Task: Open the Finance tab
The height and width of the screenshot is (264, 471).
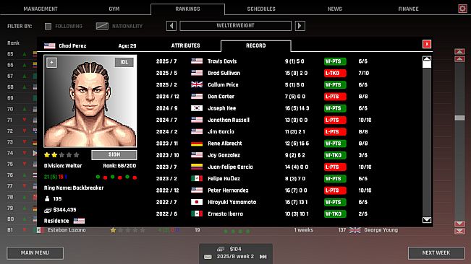Action: pyautogui.click(x=408, y=9)
